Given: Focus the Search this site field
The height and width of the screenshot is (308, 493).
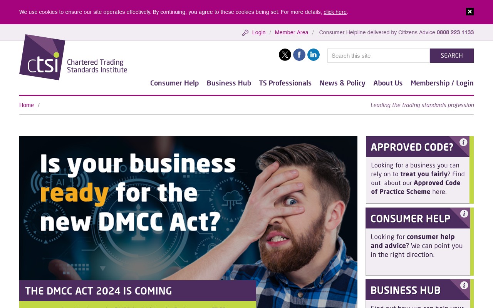Looking at the screenshot, I should coord(379,55).
